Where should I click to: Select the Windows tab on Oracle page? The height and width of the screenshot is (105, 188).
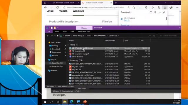click(78, 11)
